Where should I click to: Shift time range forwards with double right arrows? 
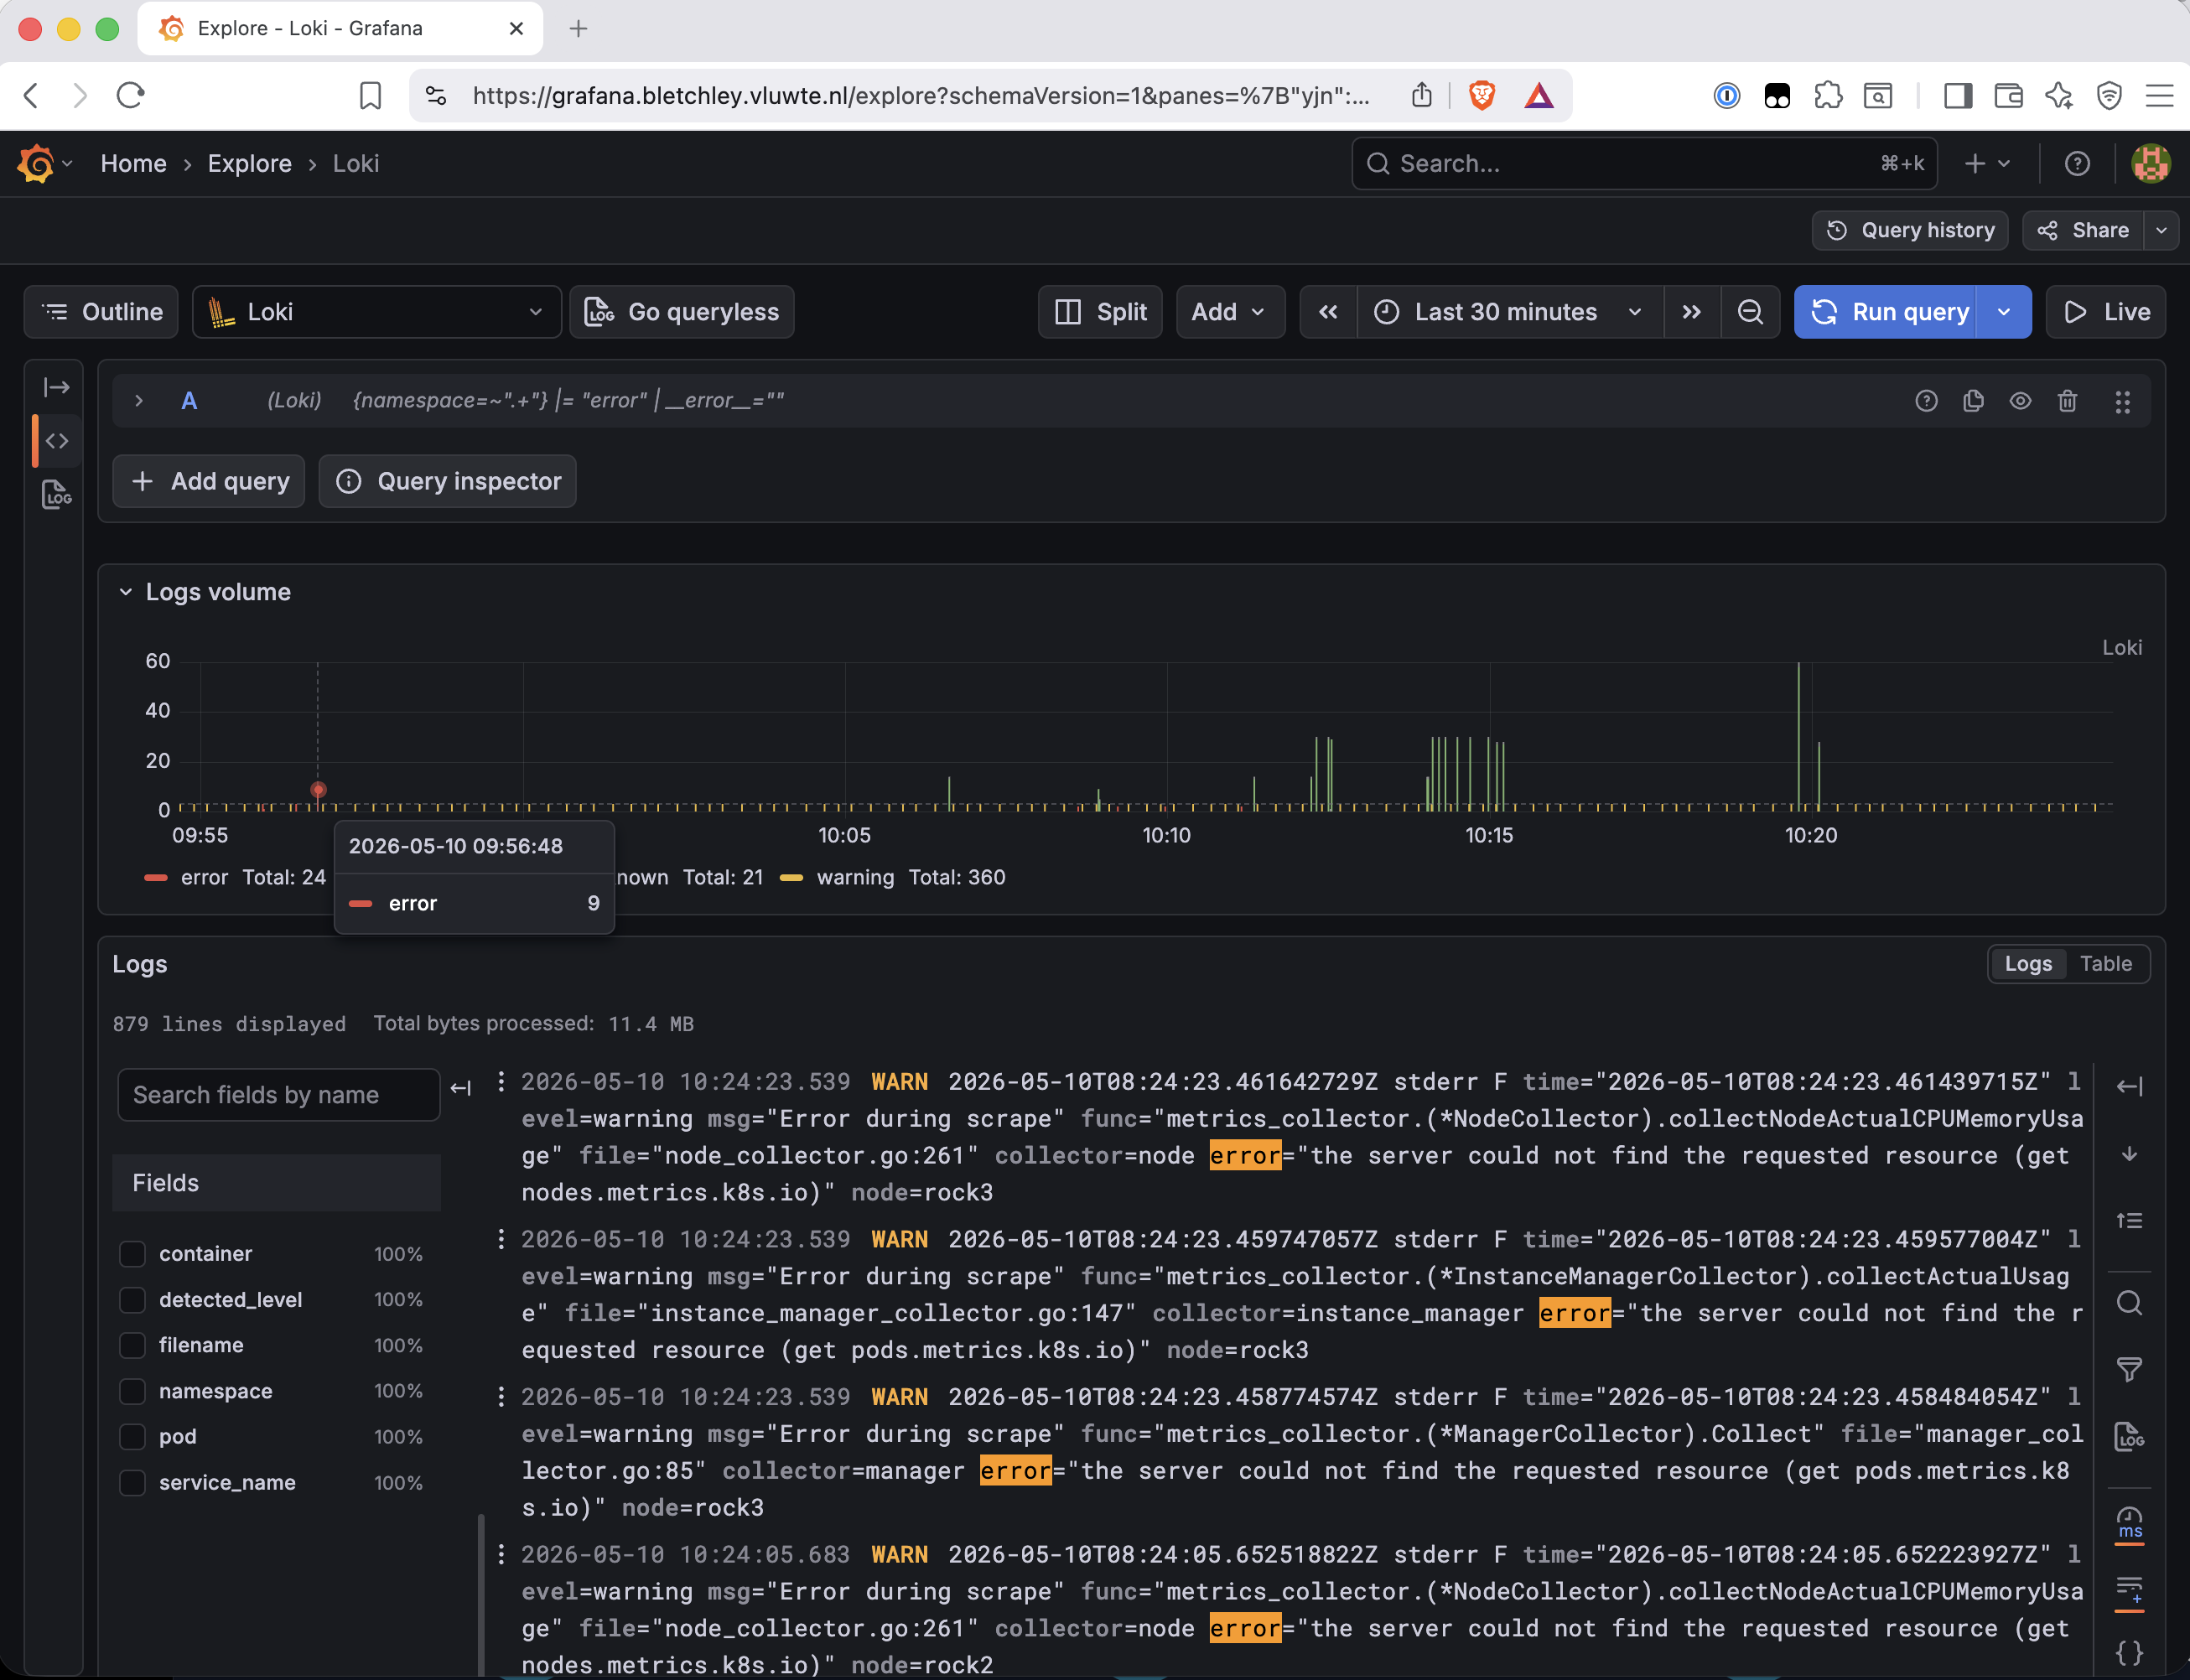1692,312
